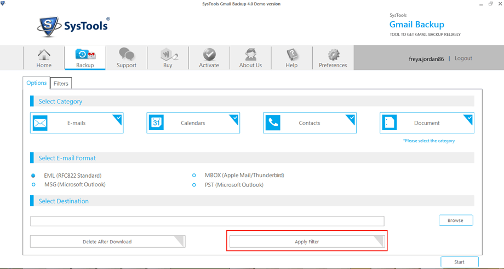
Task: Click the Start button
Action: (x=459, y=262)
